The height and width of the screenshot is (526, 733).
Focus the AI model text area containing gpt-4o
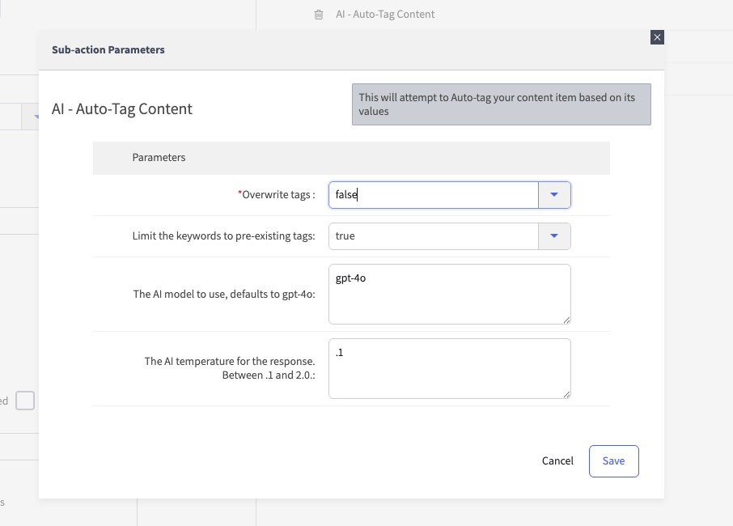coord(449,294)
